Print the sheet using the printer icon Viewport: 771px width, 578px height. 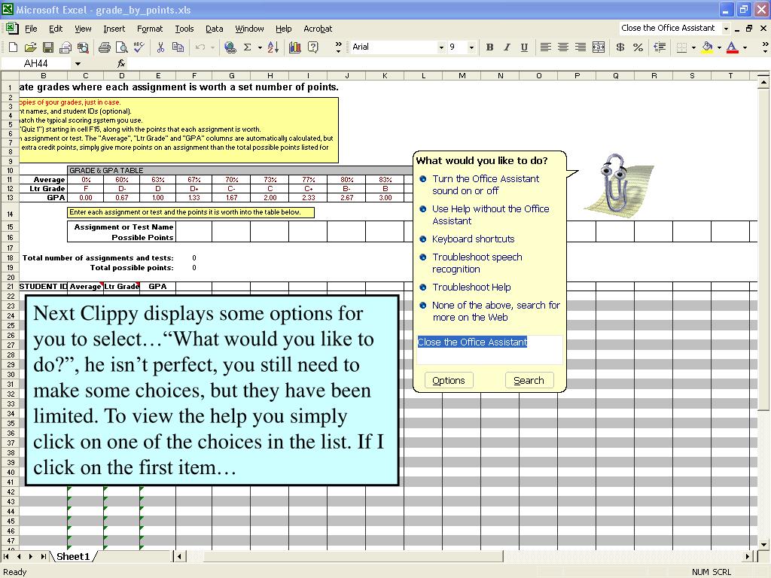104,47
